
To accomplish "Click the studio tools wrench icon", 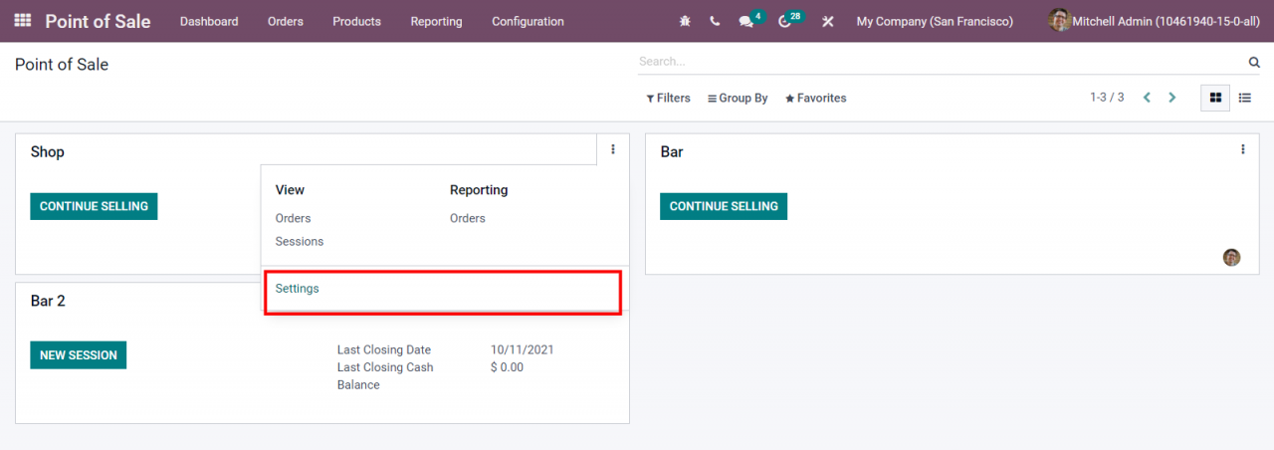I will click(x=827, y=21).
